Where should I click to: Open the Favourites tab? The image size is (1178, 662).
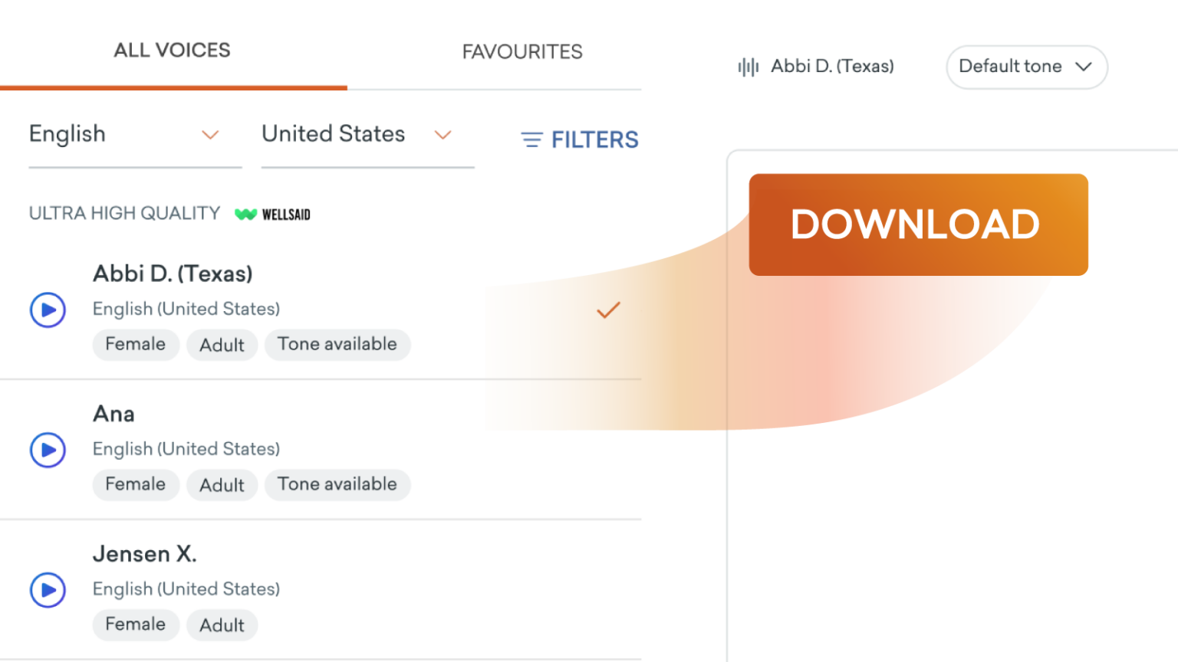[522, 51]
